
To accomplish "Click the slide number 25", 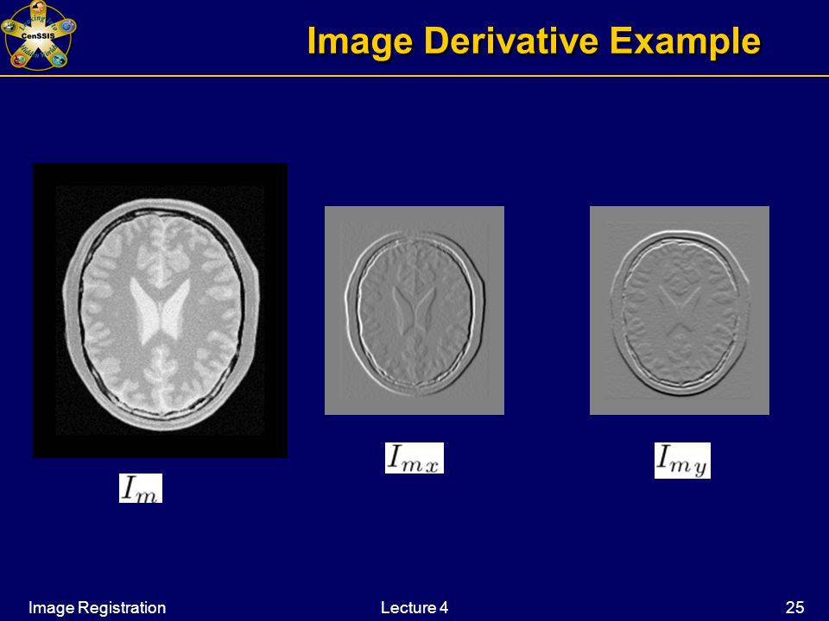I will tap(794, 607).
